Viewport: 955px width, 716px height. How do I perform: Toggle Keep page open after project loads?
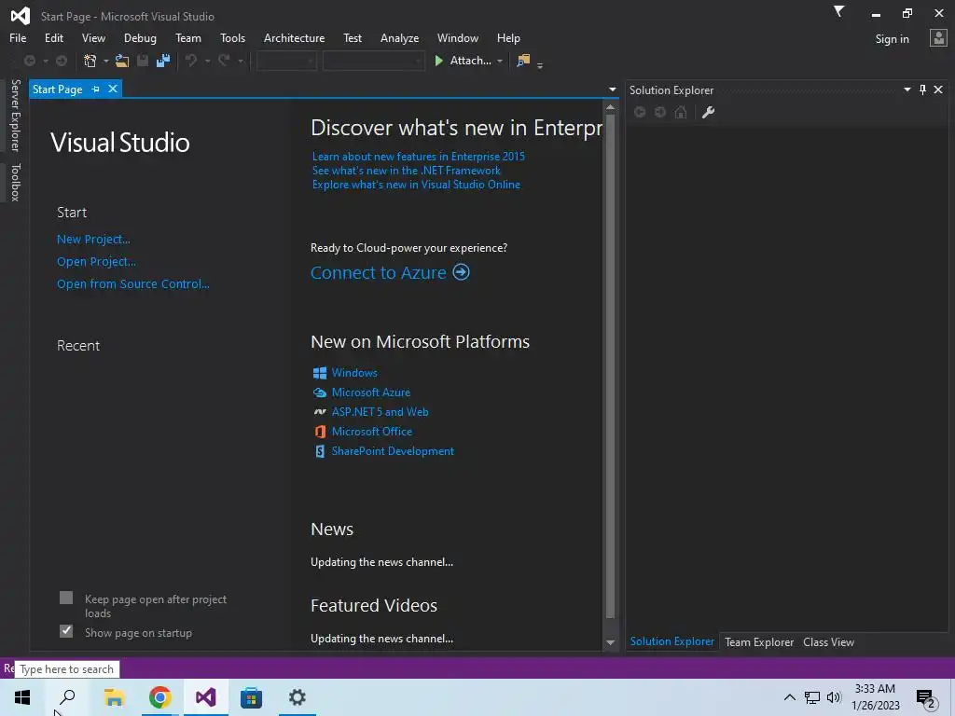tap(66, 598)
